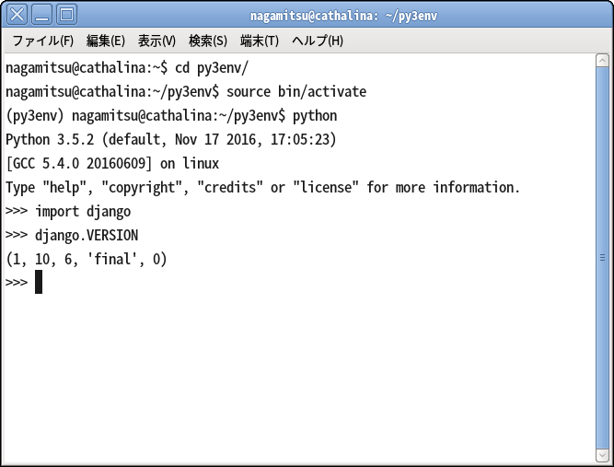Click the window title nagamitsu@cathalina
The width and height of the screenshot is (614, 467).
coord(343,16)
